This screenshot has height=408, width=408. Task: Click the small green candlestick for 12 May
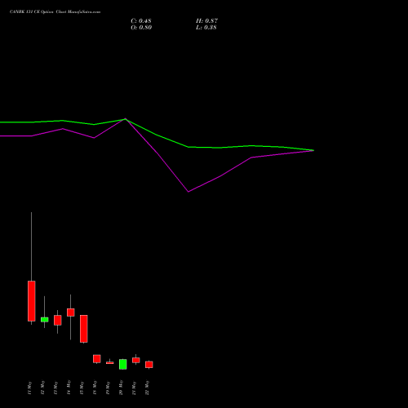click(x=45, y=320)
